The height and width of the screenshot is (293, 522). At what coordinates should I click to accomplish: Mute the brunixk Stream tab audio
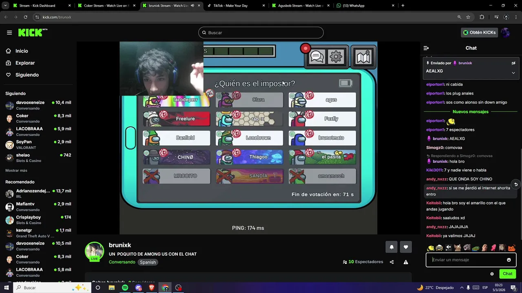click(192, 6)
